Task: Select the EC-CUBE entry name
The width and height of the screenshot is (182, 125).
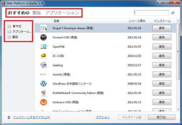Action: (58, 56)
